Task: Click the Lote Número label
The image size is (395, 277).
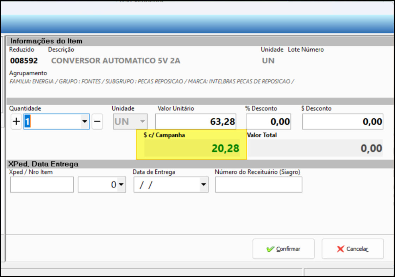Action: 306,50
